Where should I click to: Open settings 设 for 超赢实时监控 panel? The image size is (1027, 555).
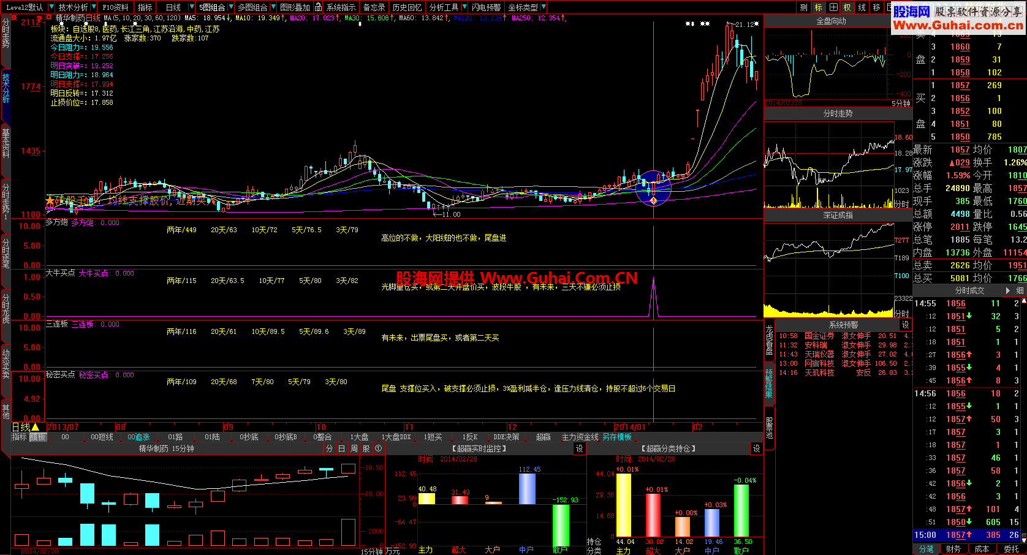tap(579, 448)
